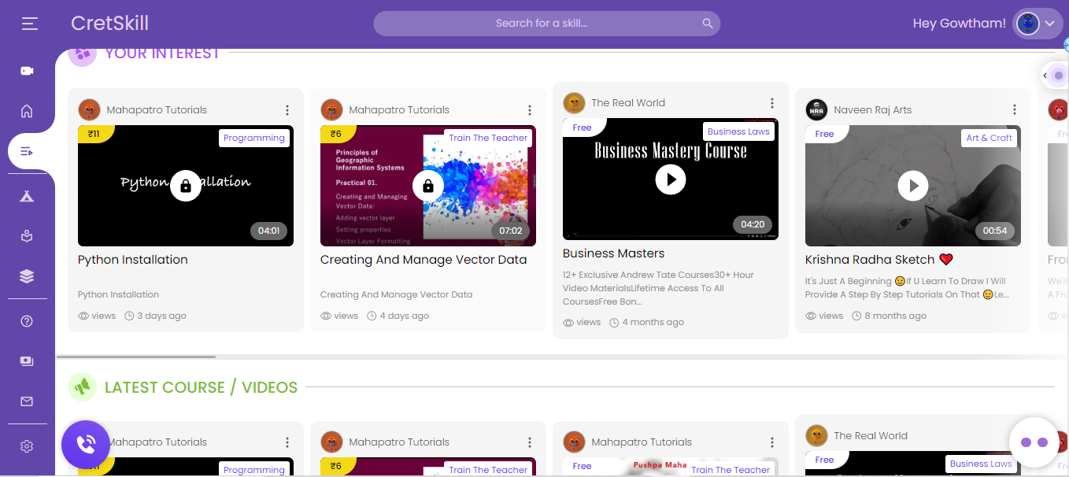1069x477 pixels.
Task: Click the Programming tag on Python Installation
Action: (253, 138)
